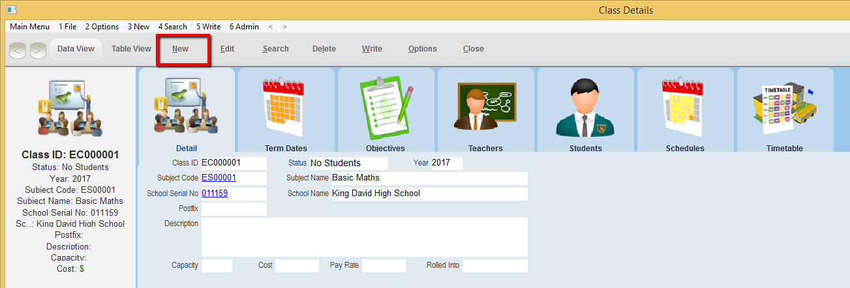Open the 4 Search menu
Image resolution: width=850 pixels, height=288 pixels.
172,27
